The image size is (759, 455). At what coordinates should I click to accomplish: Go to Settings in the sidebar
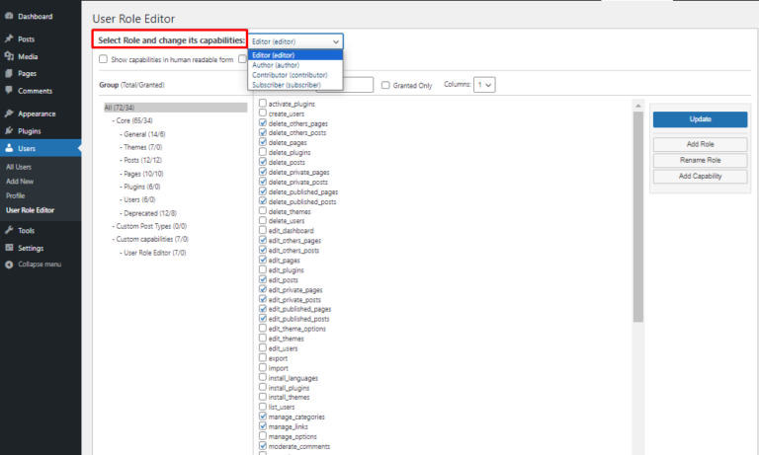31,248
